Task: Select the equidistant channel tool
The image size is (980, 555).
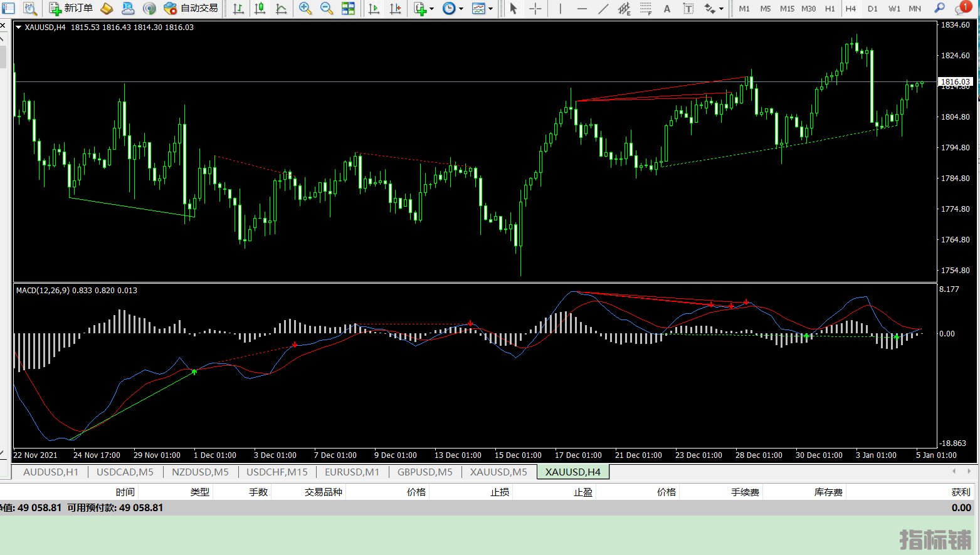Action: [624, 8]
